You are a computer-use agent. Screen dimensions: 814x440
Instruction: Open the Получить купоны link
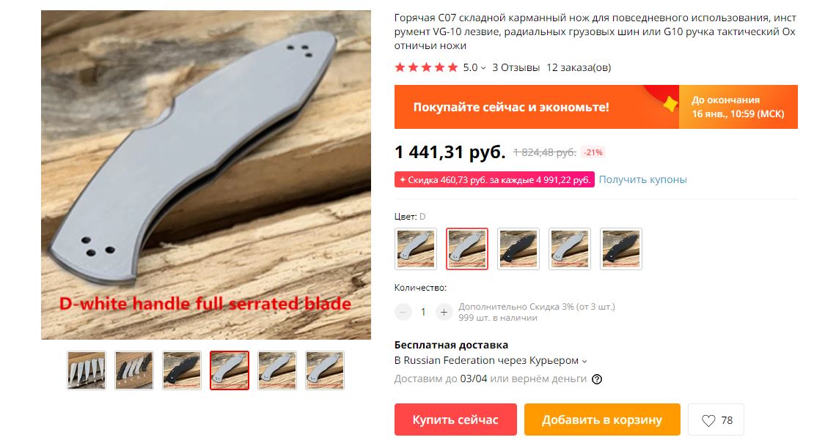642,180
